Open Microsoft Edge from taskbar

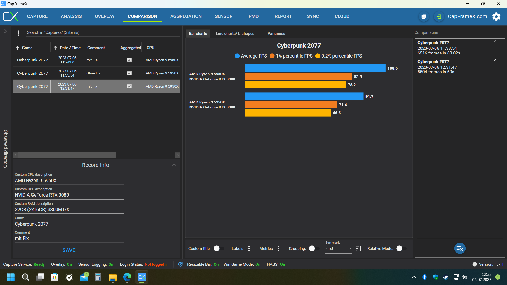tap(127, 277)
